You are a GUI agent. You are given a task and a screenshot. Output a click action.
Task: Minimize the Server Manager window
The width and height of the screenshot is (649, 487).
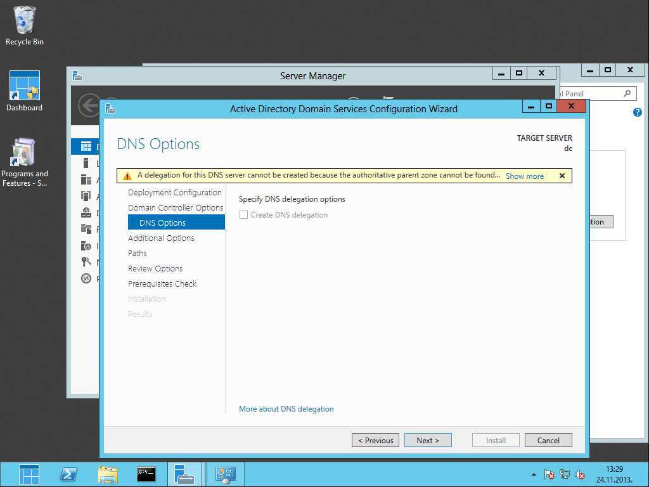pos(501,74)
